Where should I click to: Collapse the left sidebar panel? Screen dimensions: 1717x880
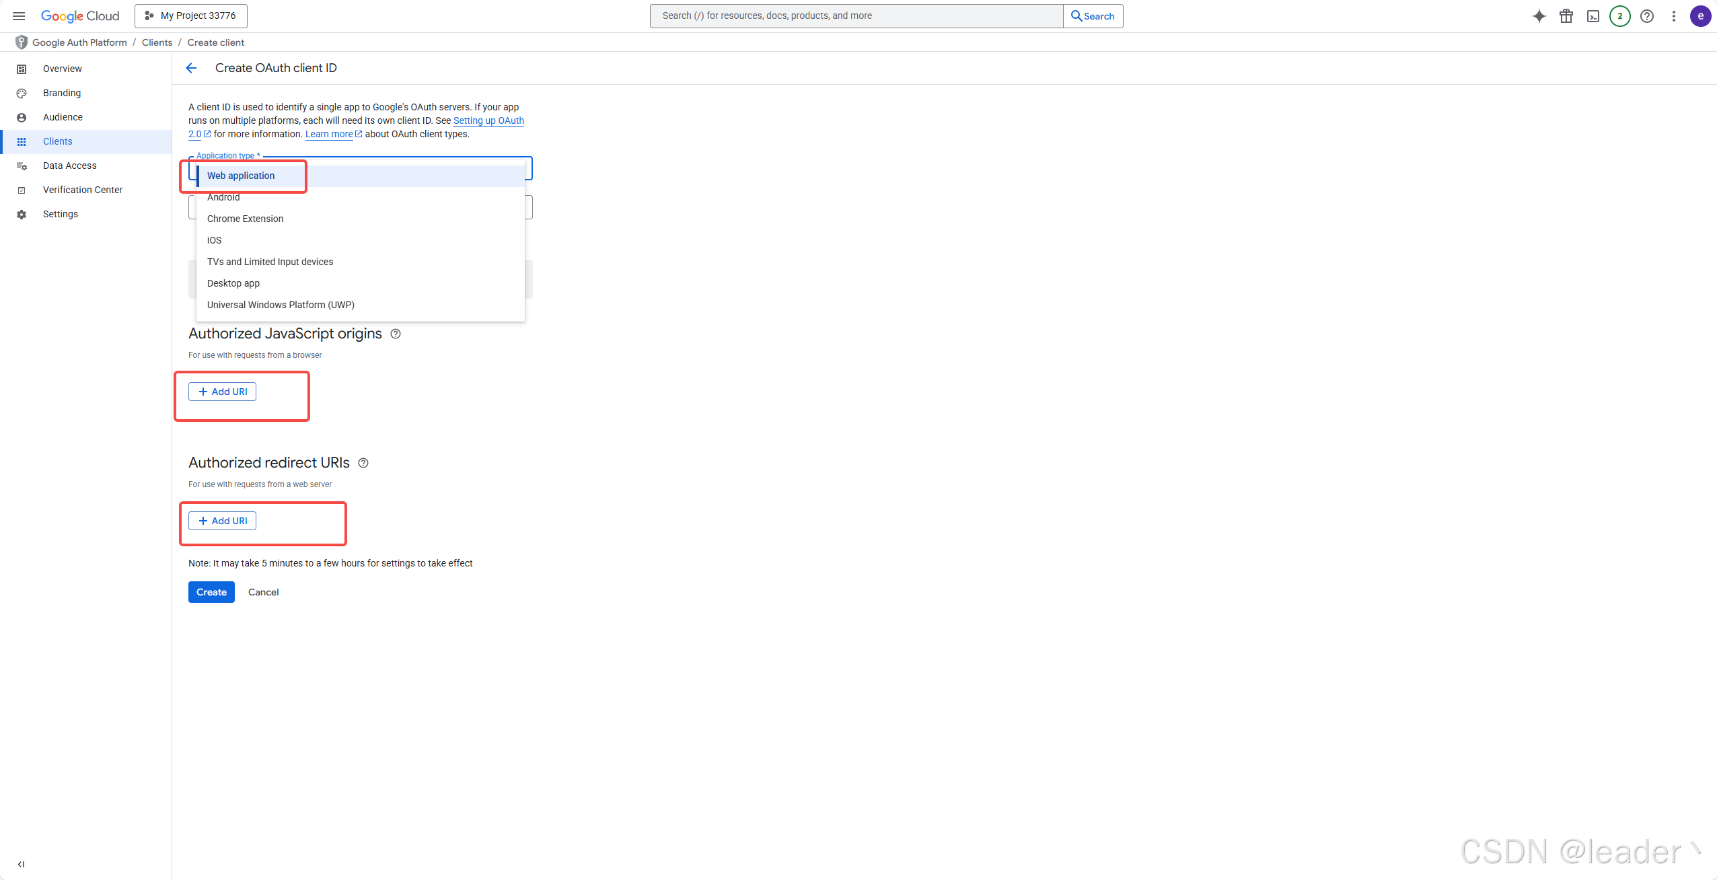coord(21,864)
